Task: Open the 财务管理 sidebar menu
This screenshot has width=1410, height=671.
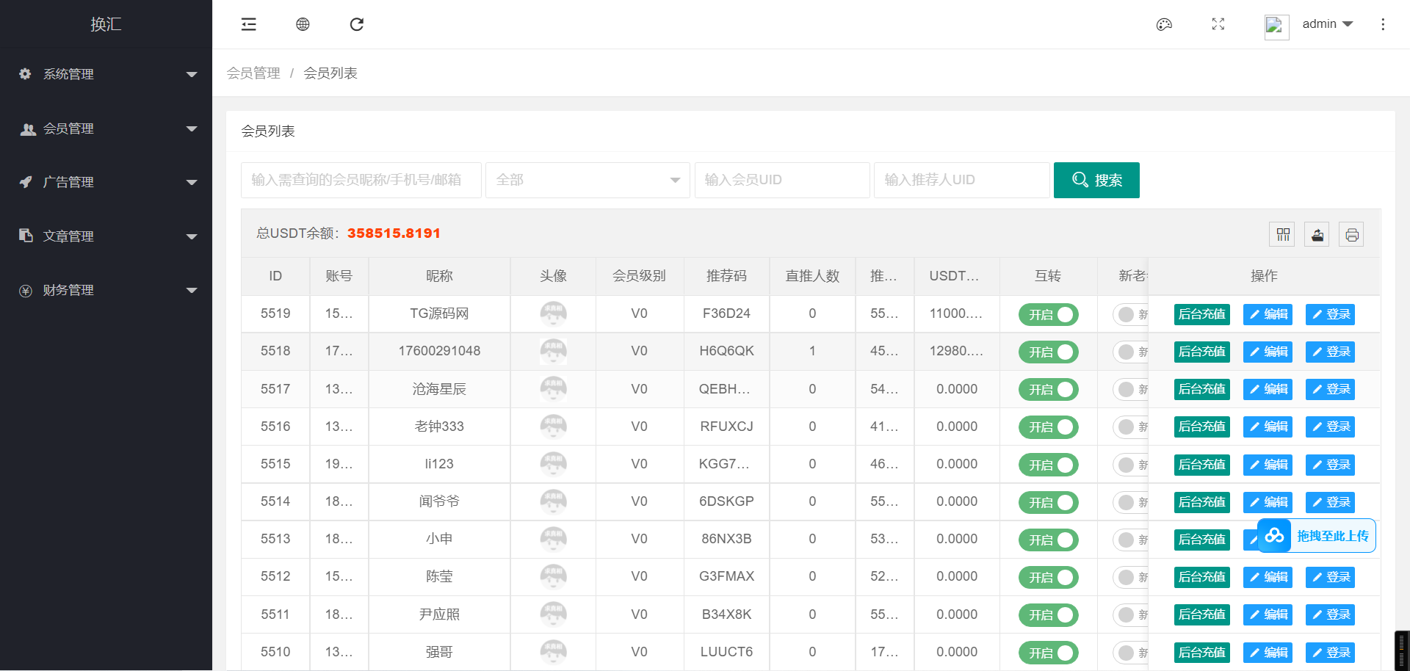Action: click(x=106, y=291)
